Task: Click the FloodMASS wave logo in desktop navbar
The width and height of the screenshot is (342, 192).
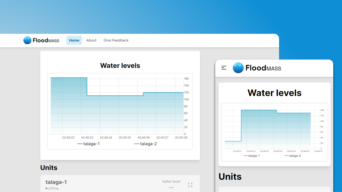Action: tap(27, 40)
